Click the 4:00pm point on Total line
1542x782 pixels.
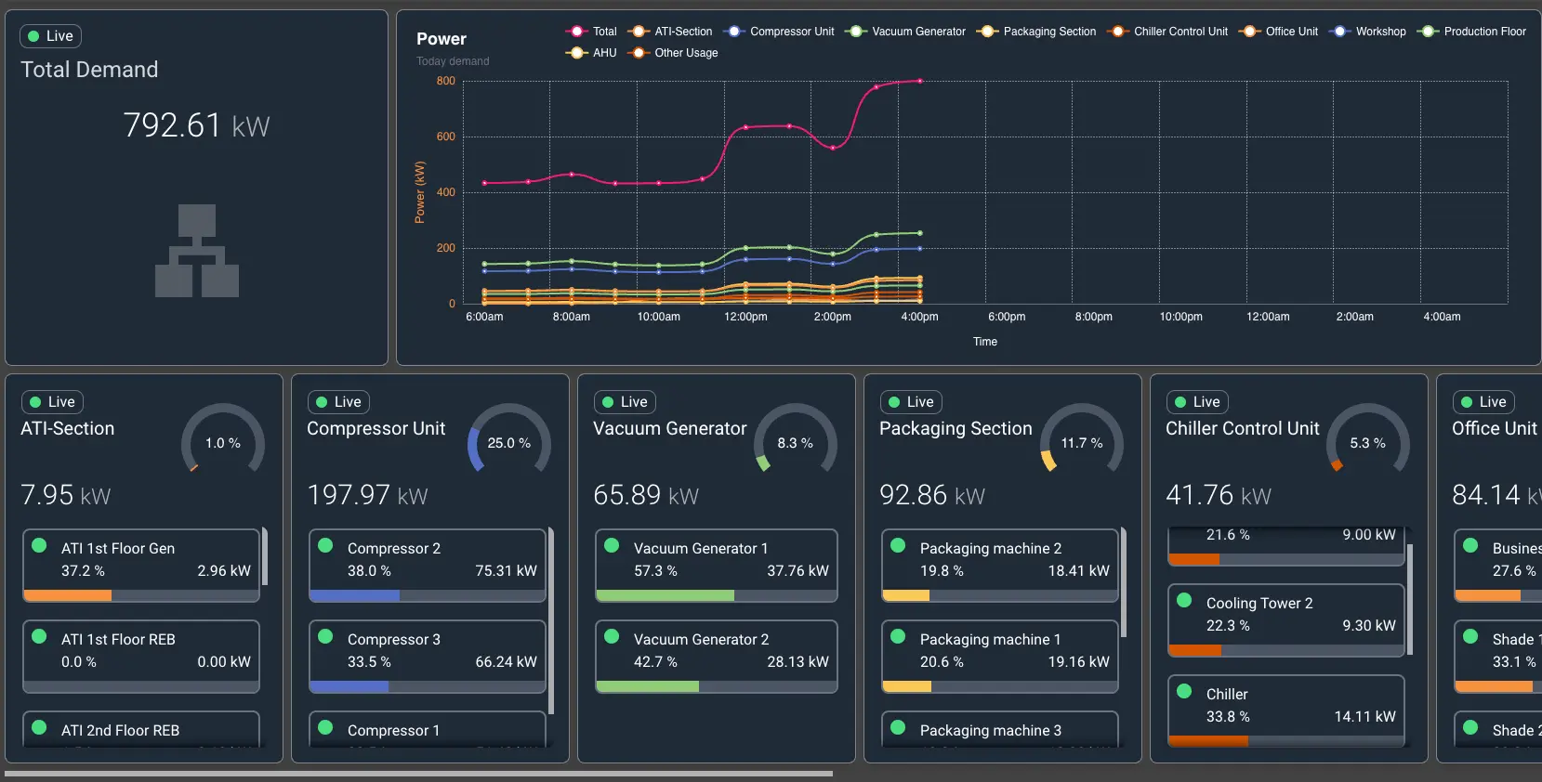(920, 81)
